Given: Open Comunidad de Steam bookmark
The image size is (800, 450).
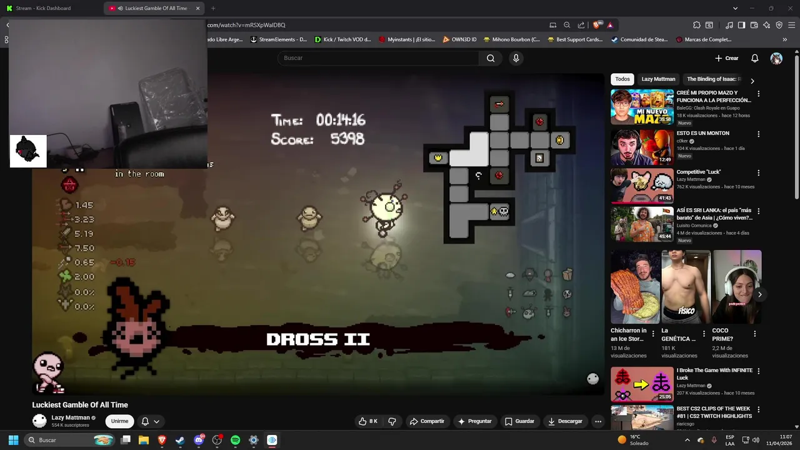Looking at the screenshot, I should click(x=640, y=39).
